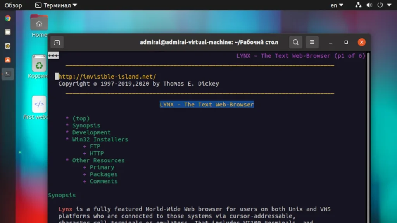Open the Терминал app menu
397x223 pixels.
[56, 5]
